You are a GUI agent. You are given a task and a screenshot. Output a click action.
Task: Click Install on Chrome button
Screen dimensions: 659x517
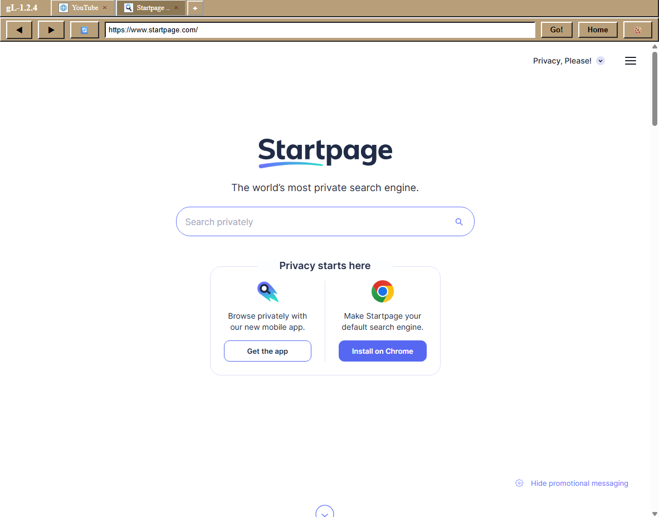click(x=383, y=351)
